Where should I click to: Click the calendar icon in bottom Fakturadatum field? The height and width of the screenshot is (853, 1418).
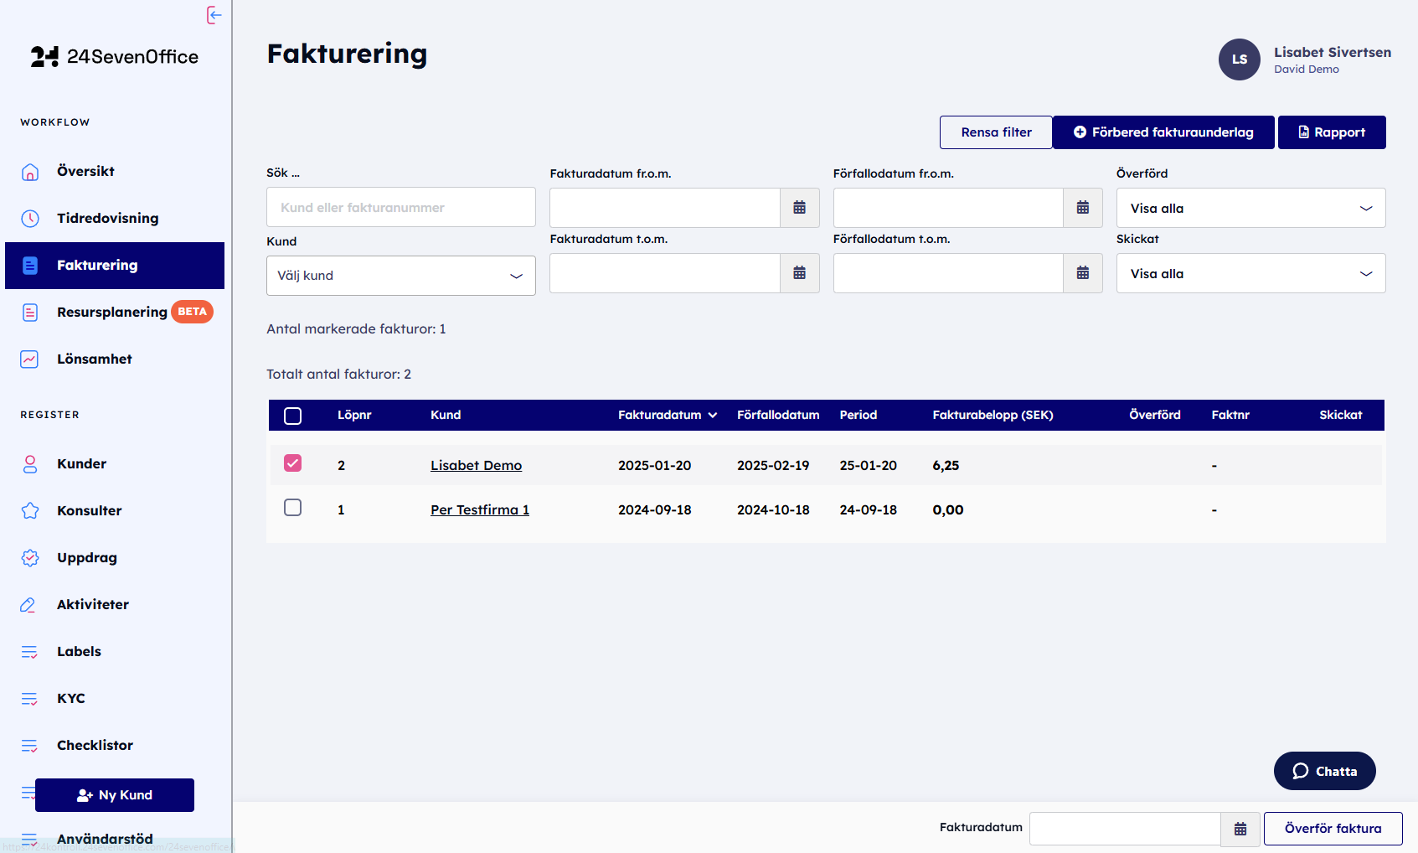[1240, 829]
